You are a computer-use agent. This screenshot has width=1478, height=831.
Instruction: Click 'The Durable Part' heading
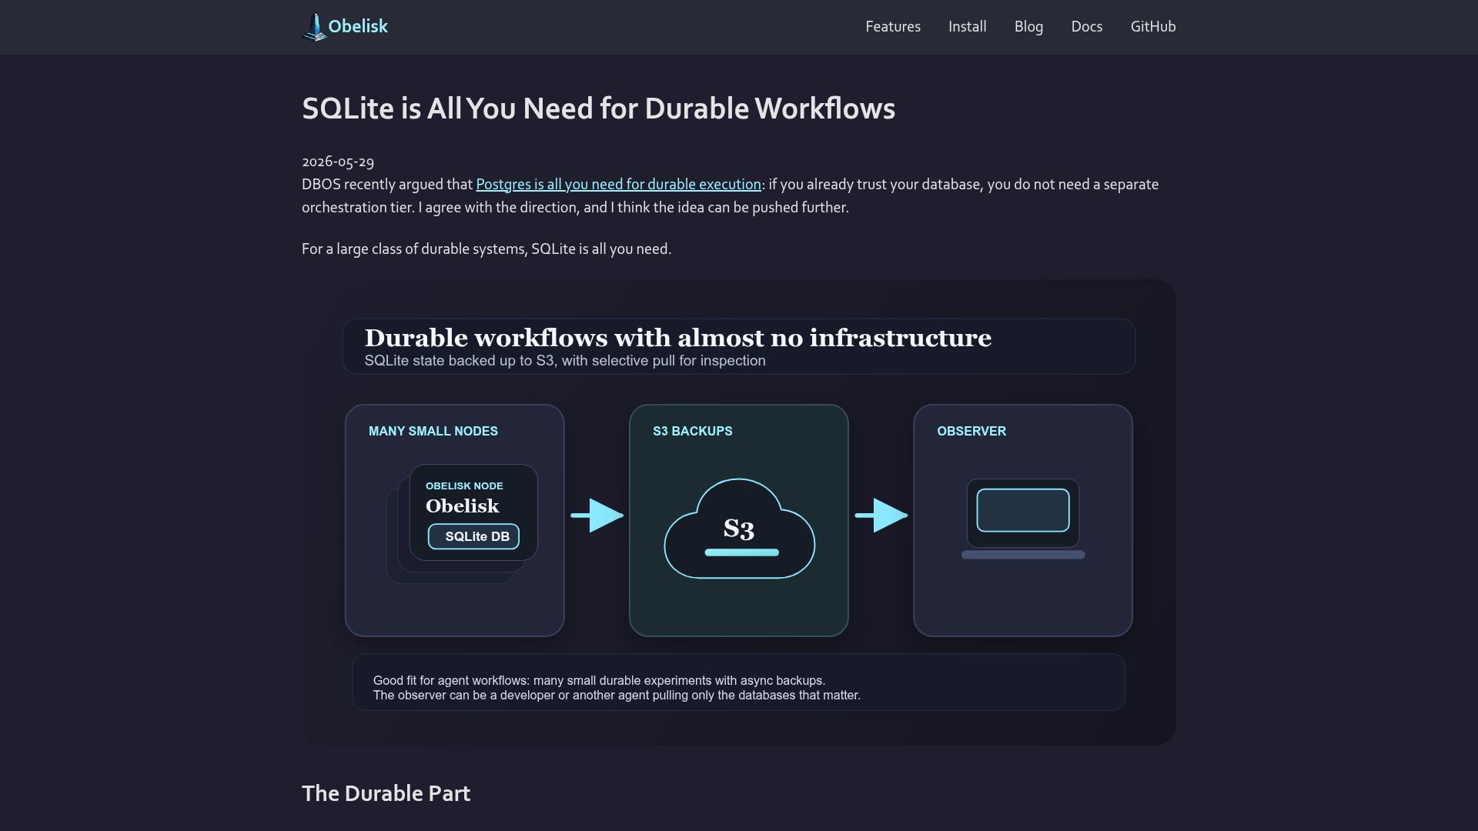coord(386,793)
